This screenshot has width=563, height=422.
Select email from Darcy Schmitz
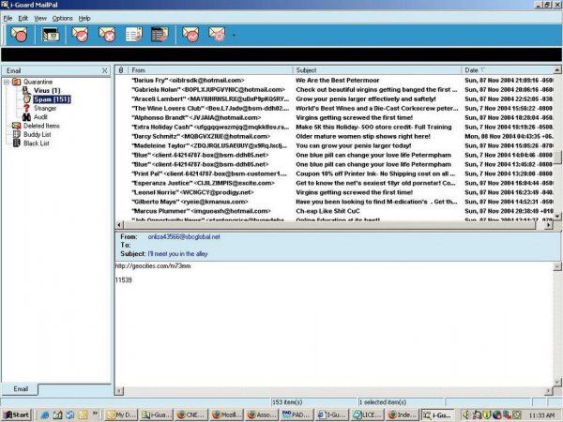pyautogui.click(x=335, y=136)
